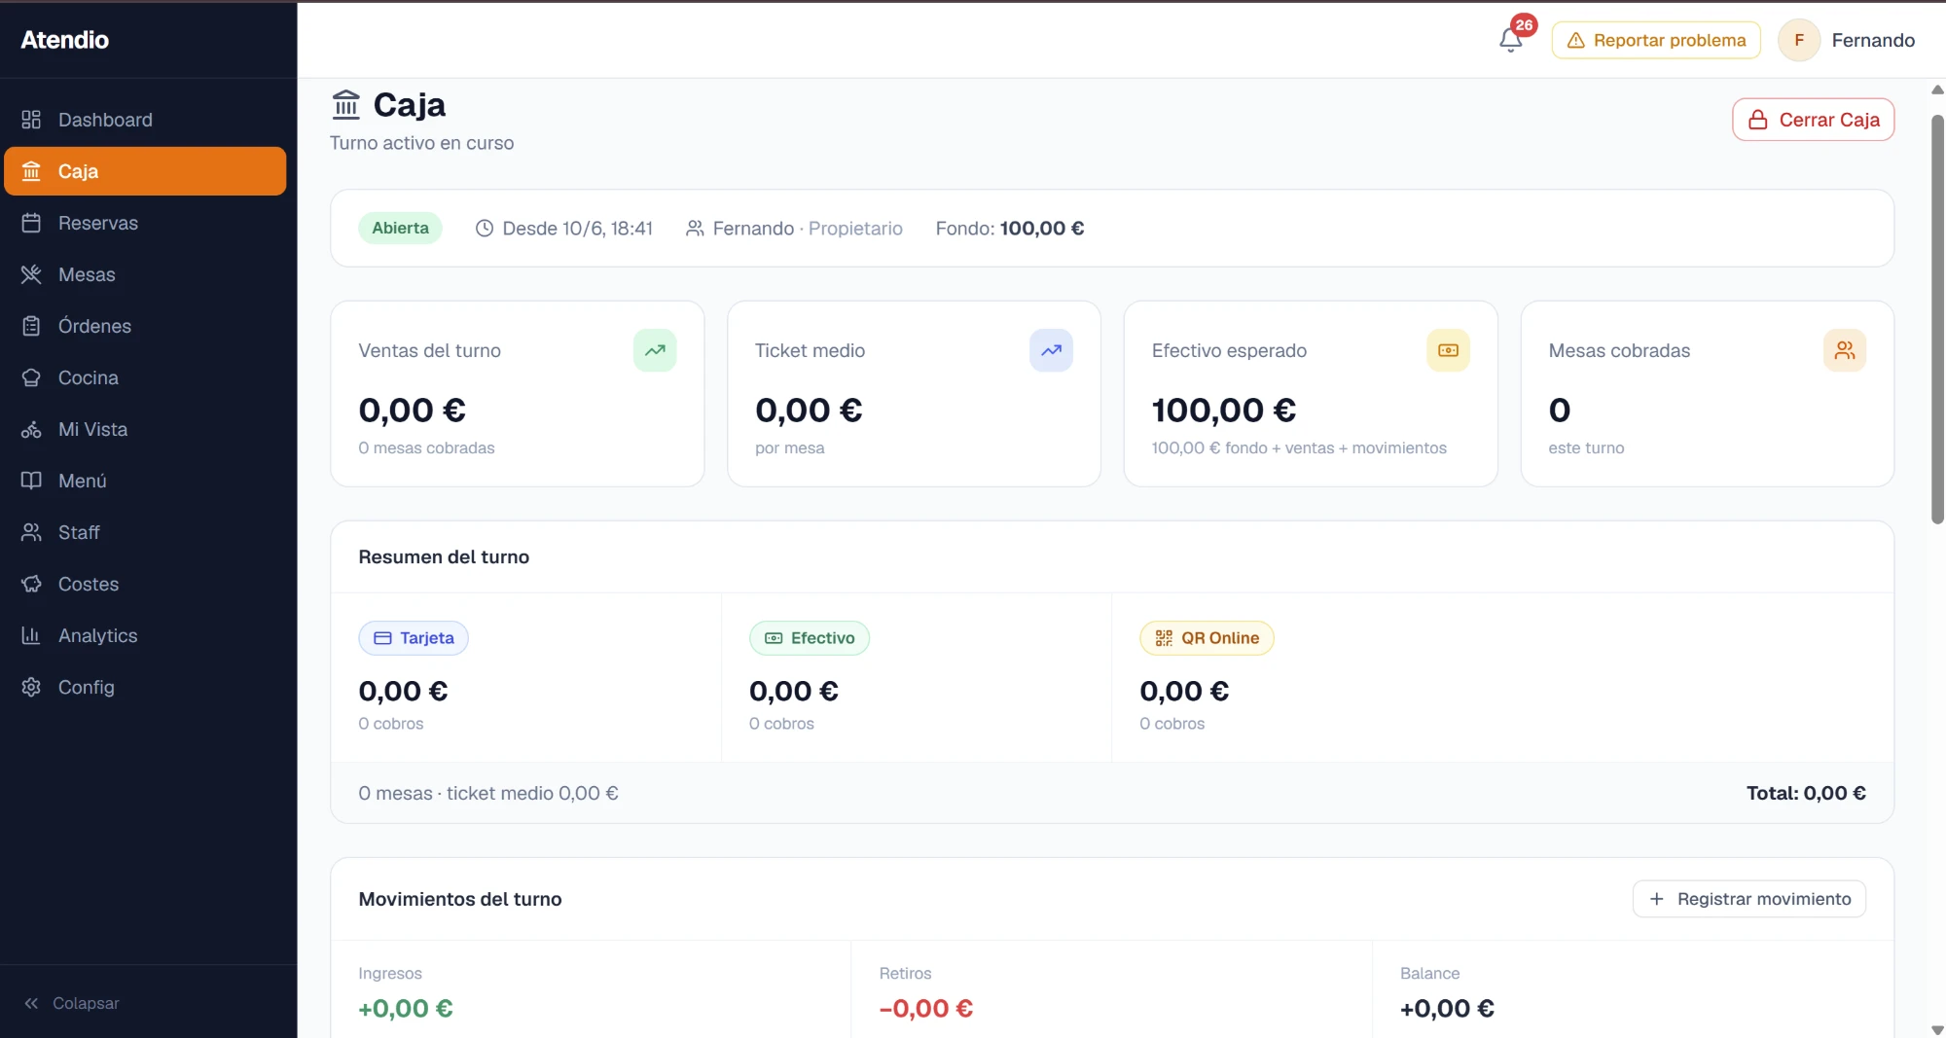The image size is (1946, 1038).
Task: Click the Órdenes clipboard icon
Action: 31,326
